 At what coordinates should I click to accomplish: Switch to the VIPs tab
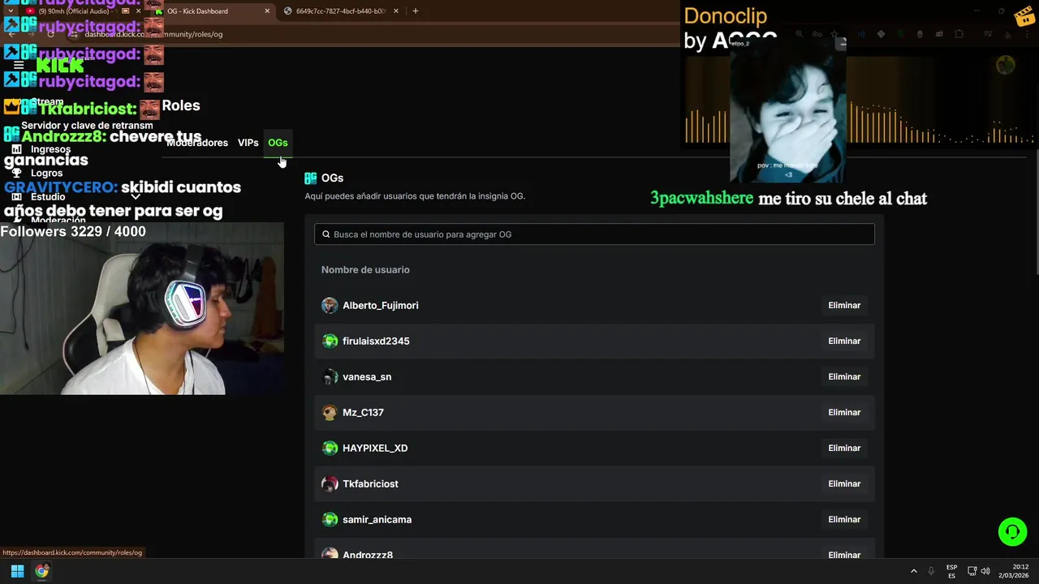click(248, 143)
